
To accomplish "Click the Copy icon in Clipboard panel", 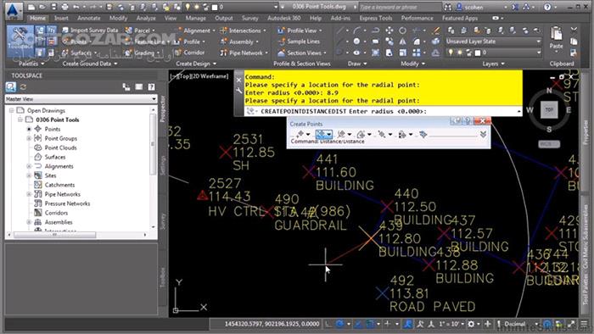I will pyautogui.click(x=574, y=42).
